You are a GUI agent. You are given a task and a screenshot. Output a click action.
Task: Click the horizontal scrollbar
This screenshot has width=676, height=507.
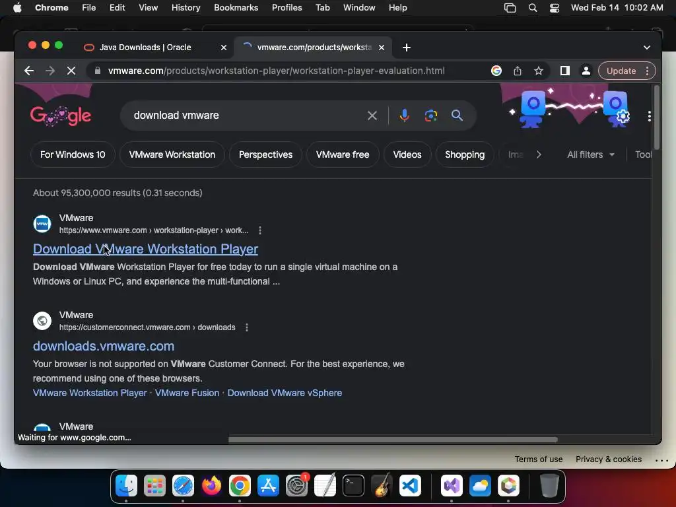pyautogui.click(x=393, y=440)
